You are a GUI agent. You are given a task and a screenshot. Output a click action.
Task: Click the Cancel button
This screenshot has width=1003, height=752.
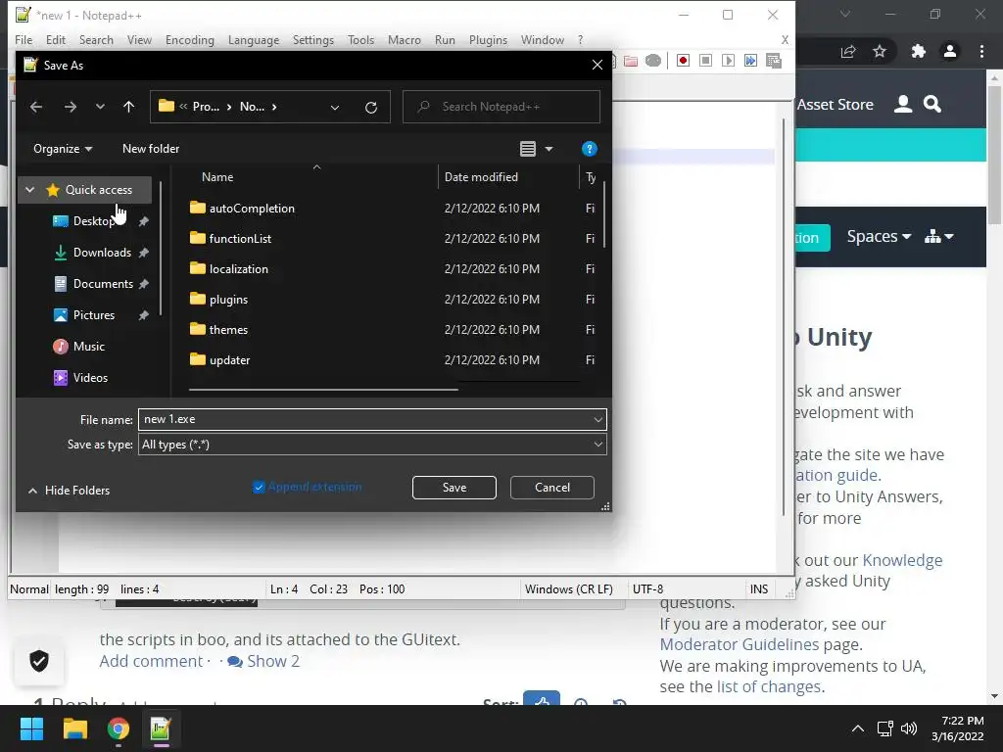(552, 488)
